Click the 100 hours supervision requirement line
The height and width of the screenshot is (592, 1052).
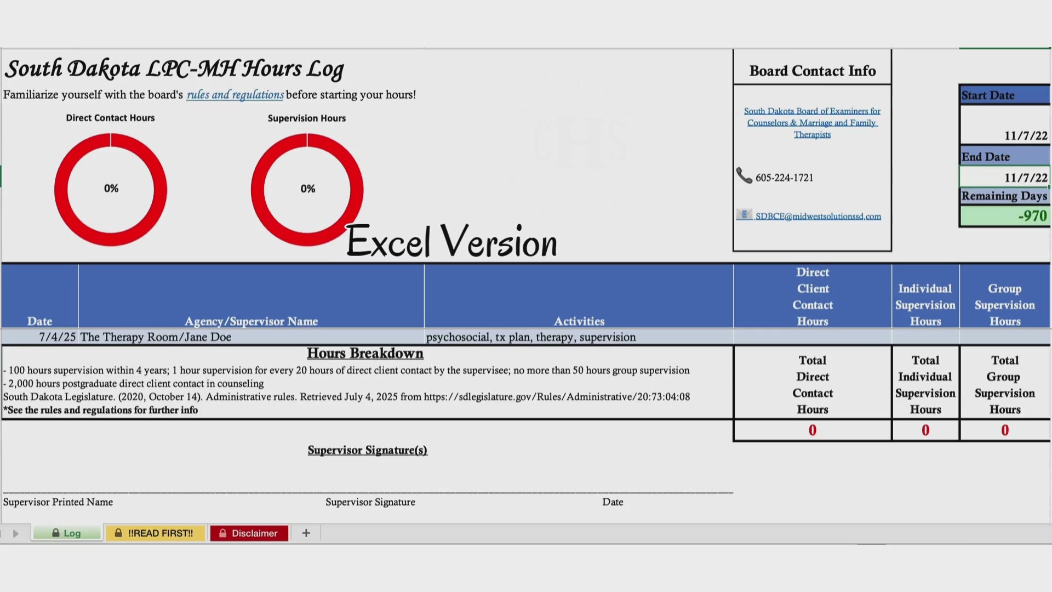click(346, 371)
